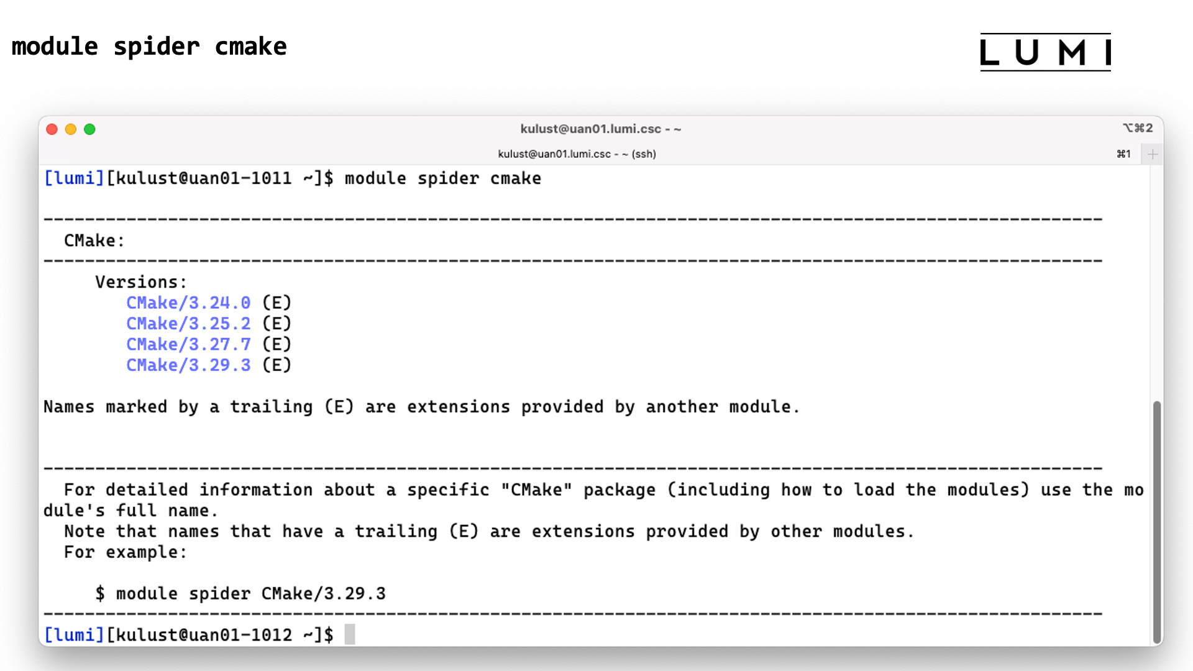Click the green zoom window button
Viewport: 1193px width, 671px height.
coord(89,129)
